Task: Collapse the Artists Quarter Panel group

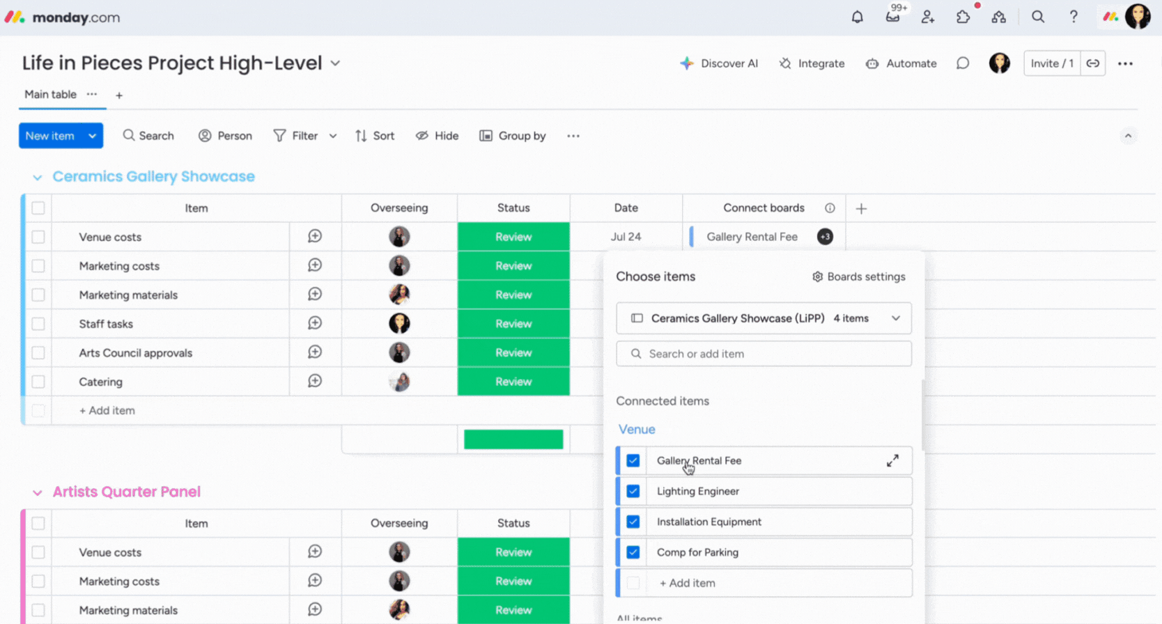Action: 38,492
